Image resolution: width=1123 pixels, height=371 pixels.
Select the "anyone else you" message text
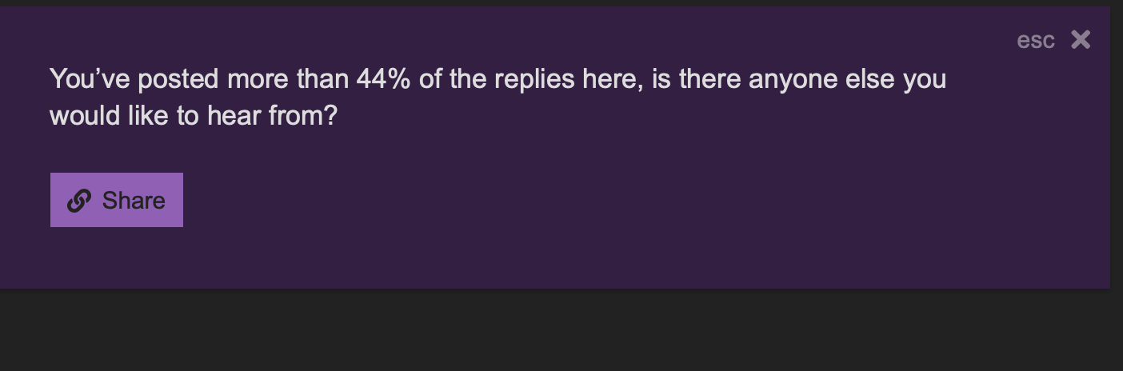(x=847, y=79)
